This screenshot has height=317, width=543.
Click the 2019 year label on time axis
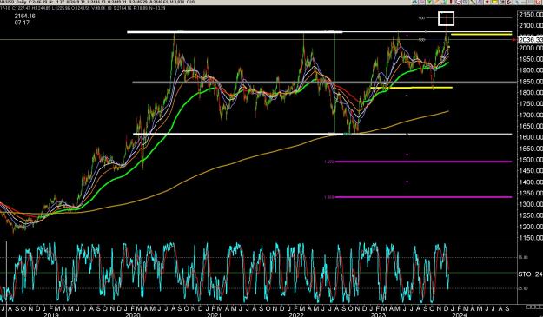pyautogui.click(x=51, y=314)
